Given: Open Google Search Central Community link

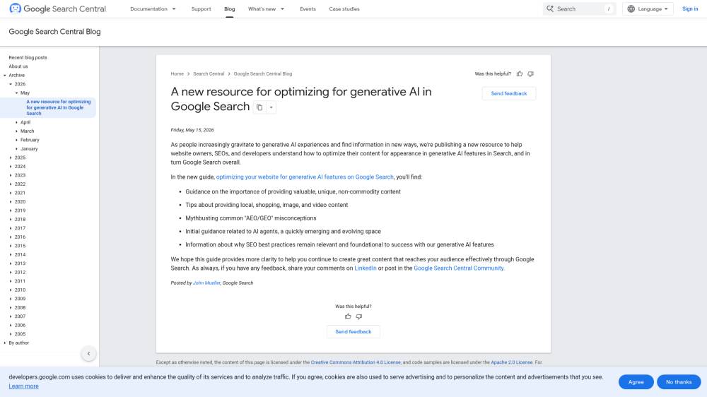Looking at the screenshot, I should point(459,268).
